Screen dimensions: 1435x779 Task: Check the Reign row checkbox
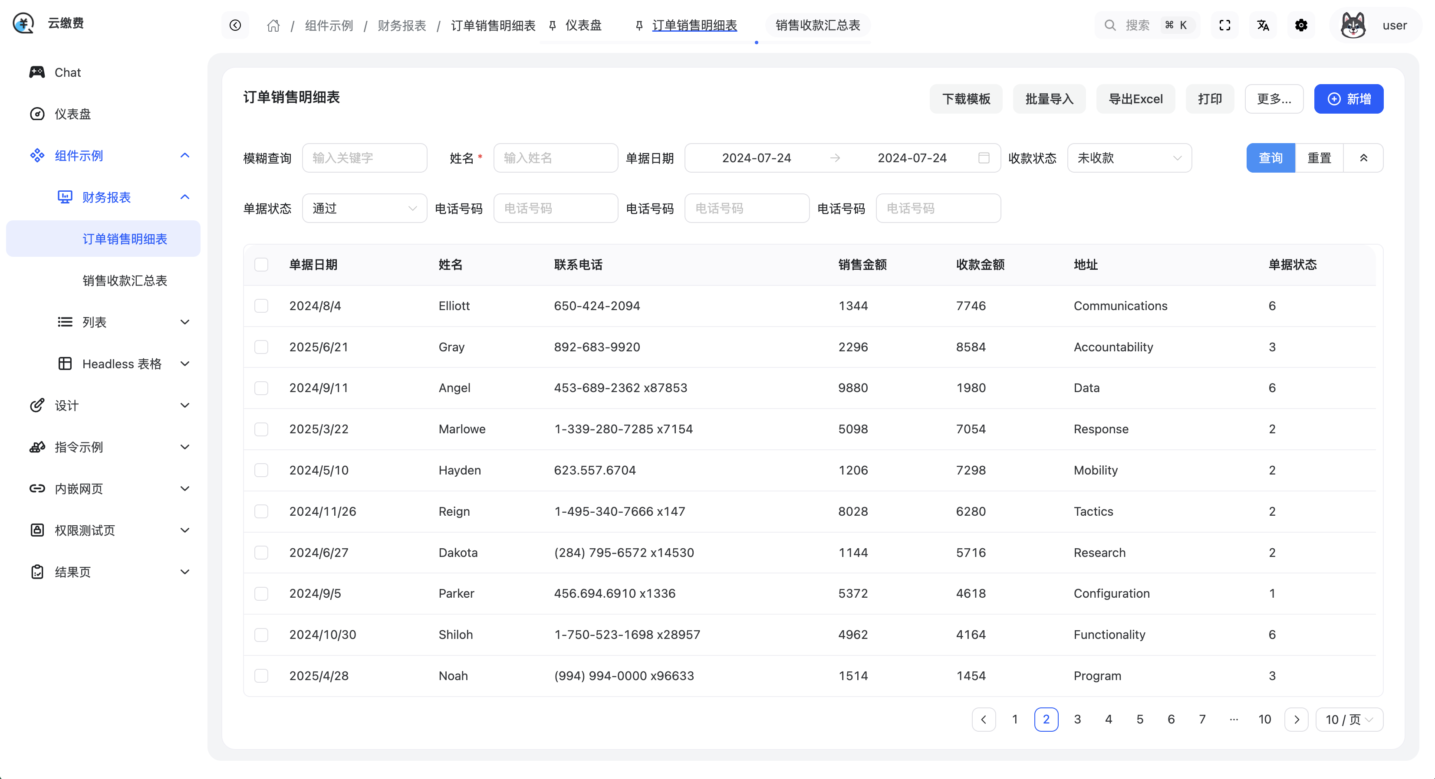[x=261, y=511]
